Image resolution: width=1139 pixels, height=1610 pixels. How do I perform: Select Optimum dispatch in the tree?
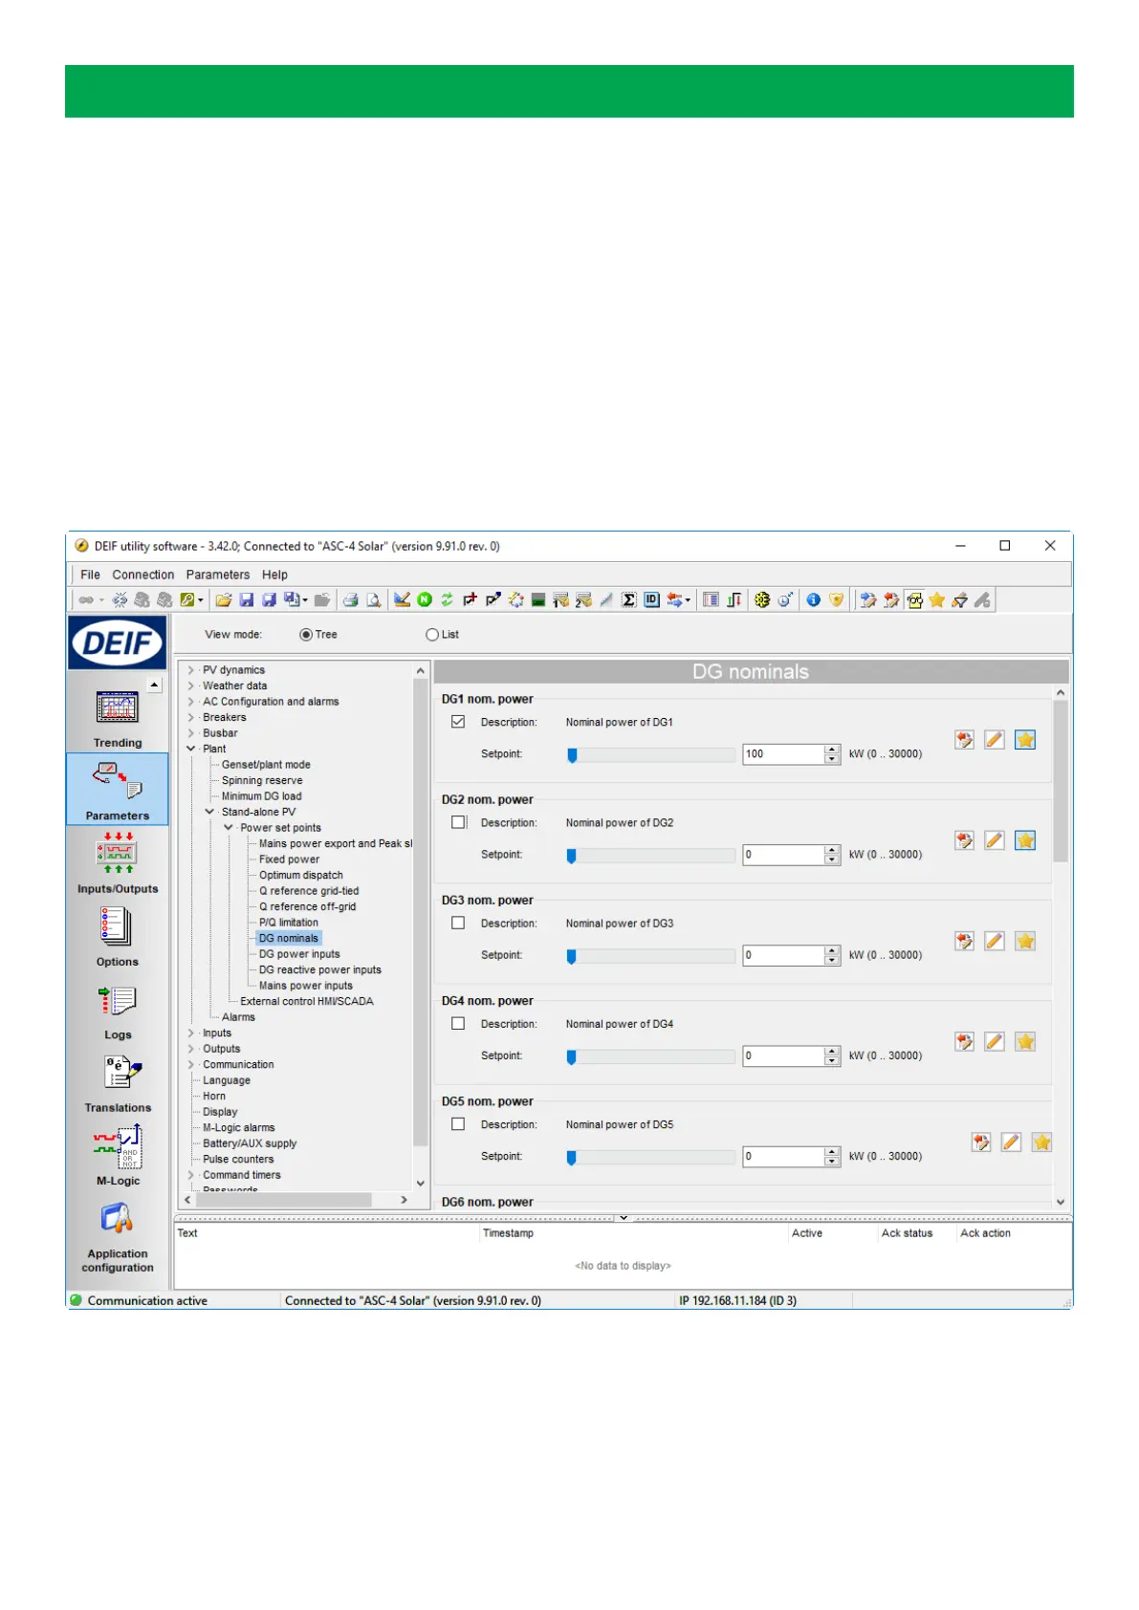301,875
